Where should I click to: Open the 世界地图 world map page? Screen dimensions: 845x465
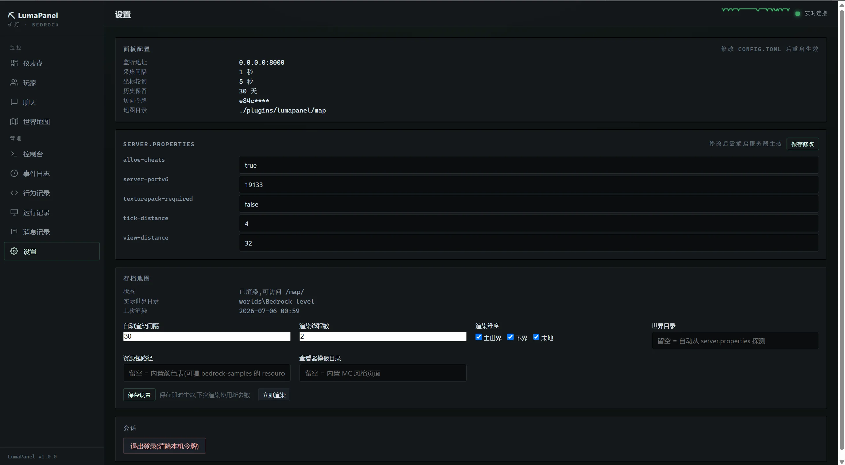(52, 121)
